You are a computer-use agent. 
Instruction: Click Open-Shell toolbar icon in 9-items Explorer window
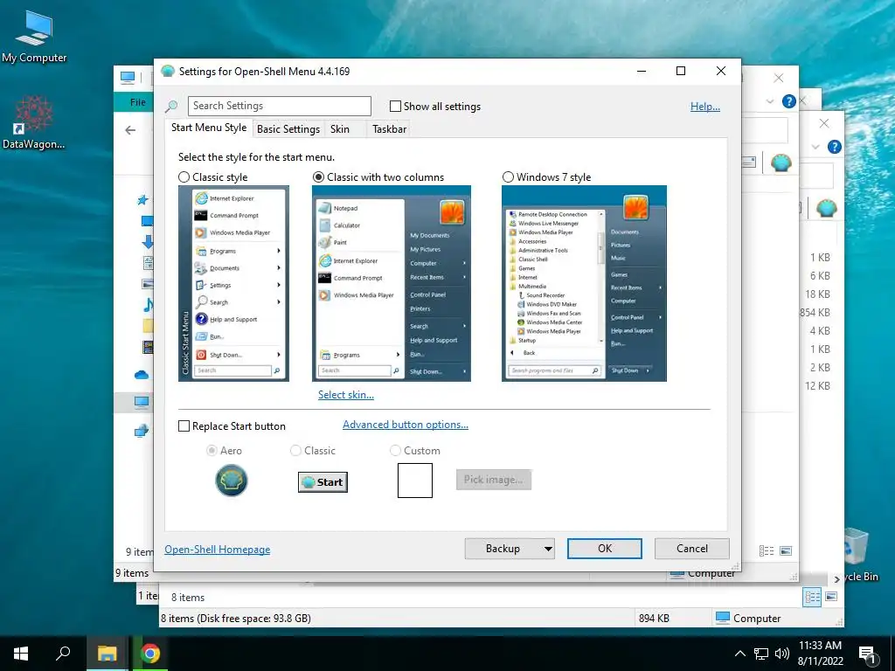(781, 163)
